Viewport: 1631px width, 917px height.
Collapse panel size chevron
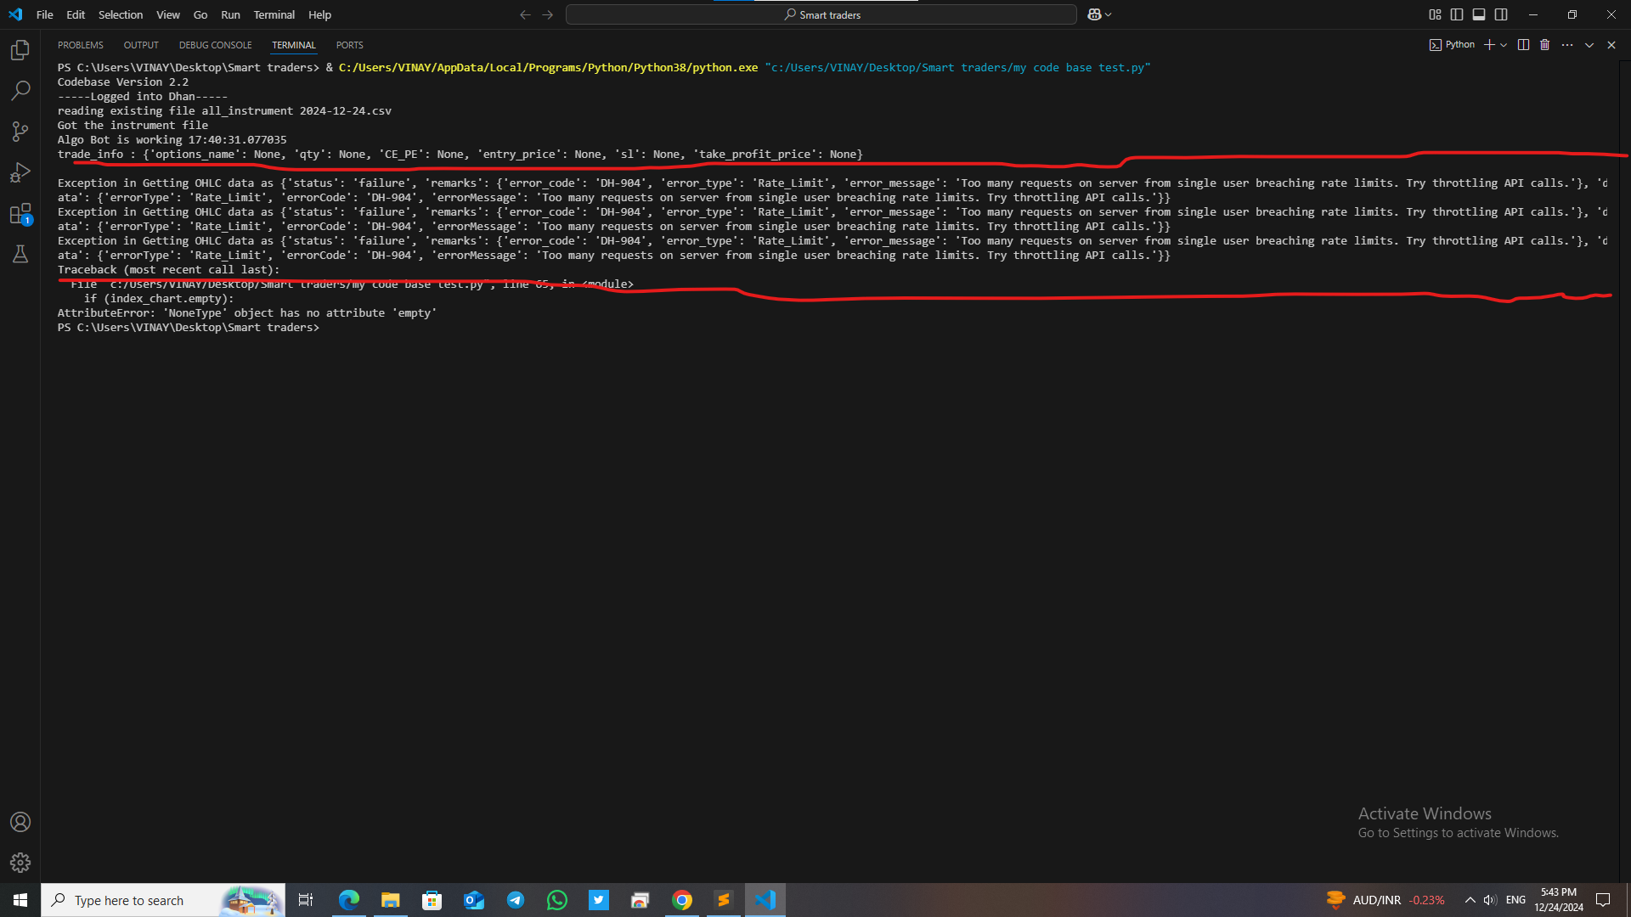(1589, 45)
